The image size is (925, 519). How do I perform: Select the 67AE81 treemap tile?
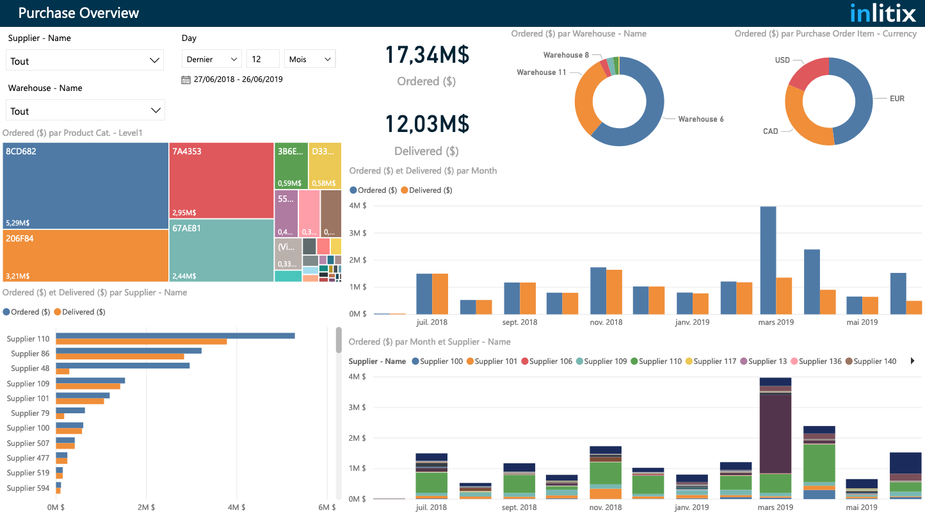click(222, 251)
